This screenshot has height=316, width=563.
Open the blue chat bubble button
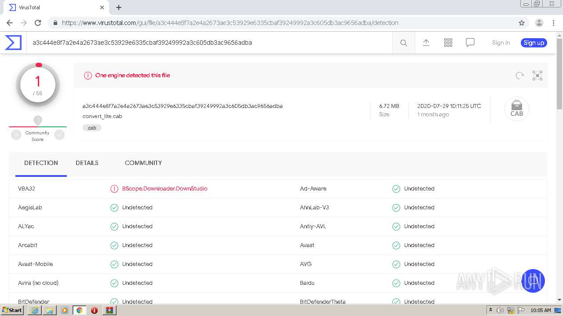click(x=533, y=281)
